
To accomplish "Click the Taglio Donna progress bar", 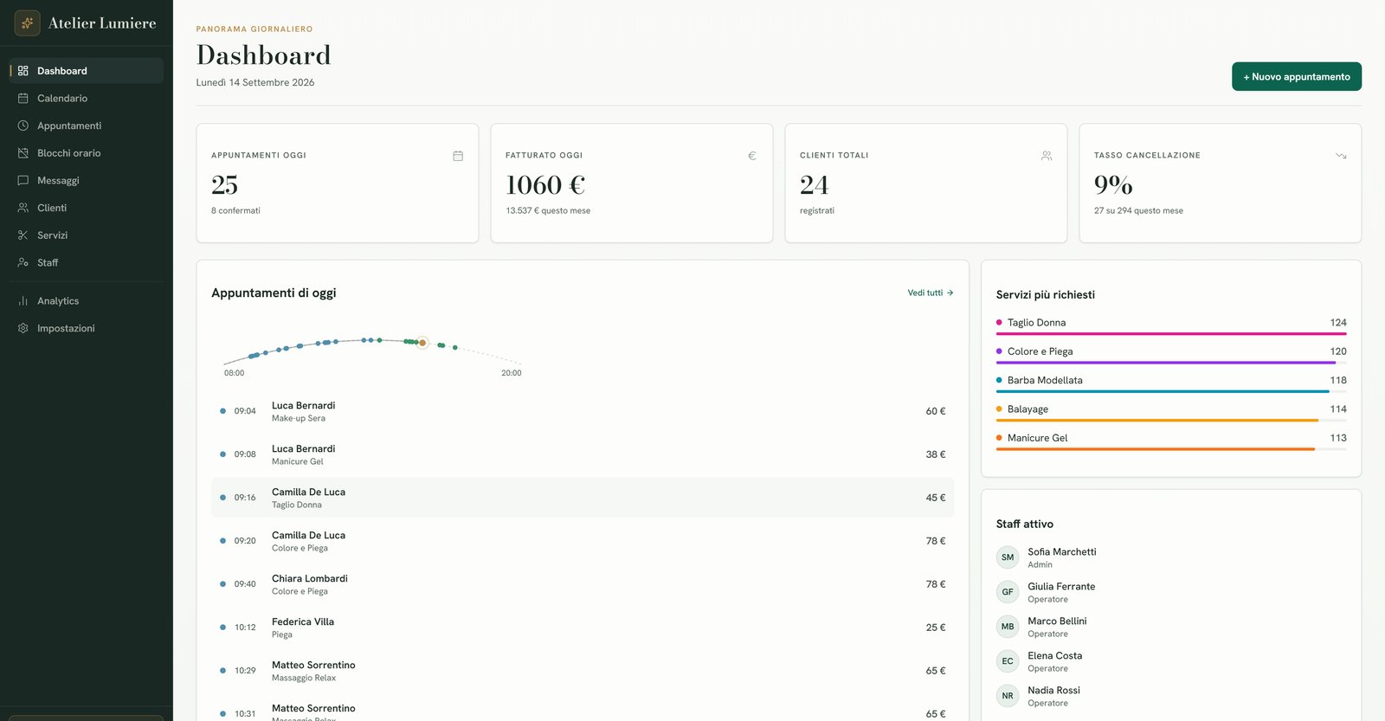I will point(1171,333).
